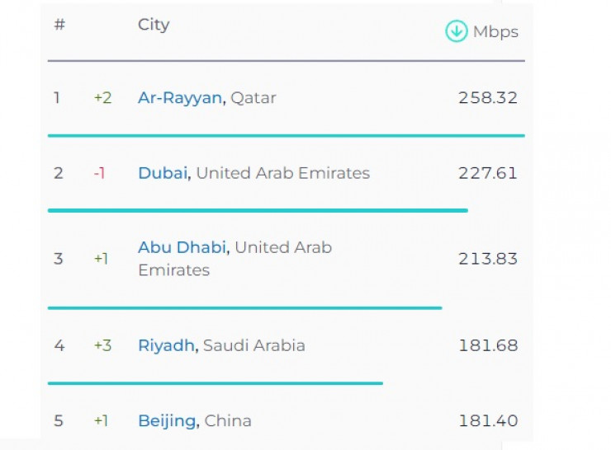The width and height of the screenshot is (611, 450).
Task: Click the download Mbps arrow icon
Action: [x=456, y=31]
